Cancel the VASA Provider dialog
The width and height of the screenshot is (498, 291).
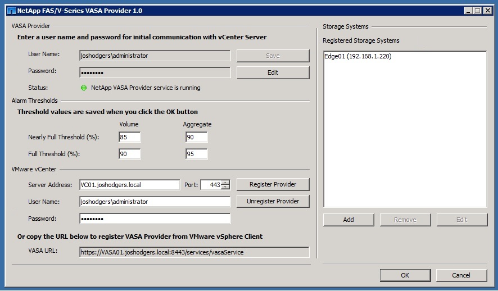click(461, 275)
